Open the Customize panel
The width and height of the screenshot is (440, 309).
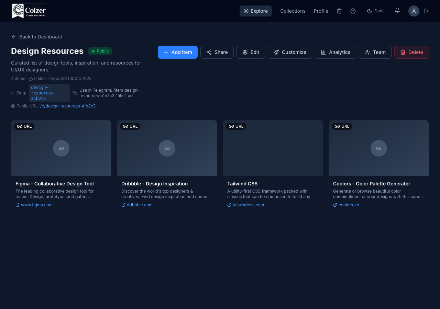coord(290,52)
